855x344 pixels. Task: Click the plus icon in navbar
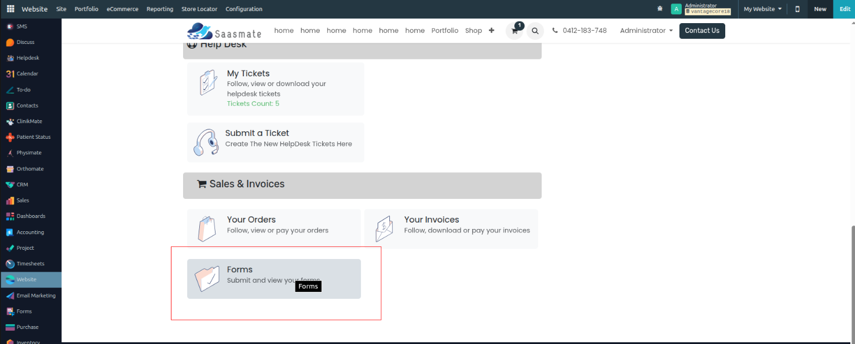[x=491, y=31]
